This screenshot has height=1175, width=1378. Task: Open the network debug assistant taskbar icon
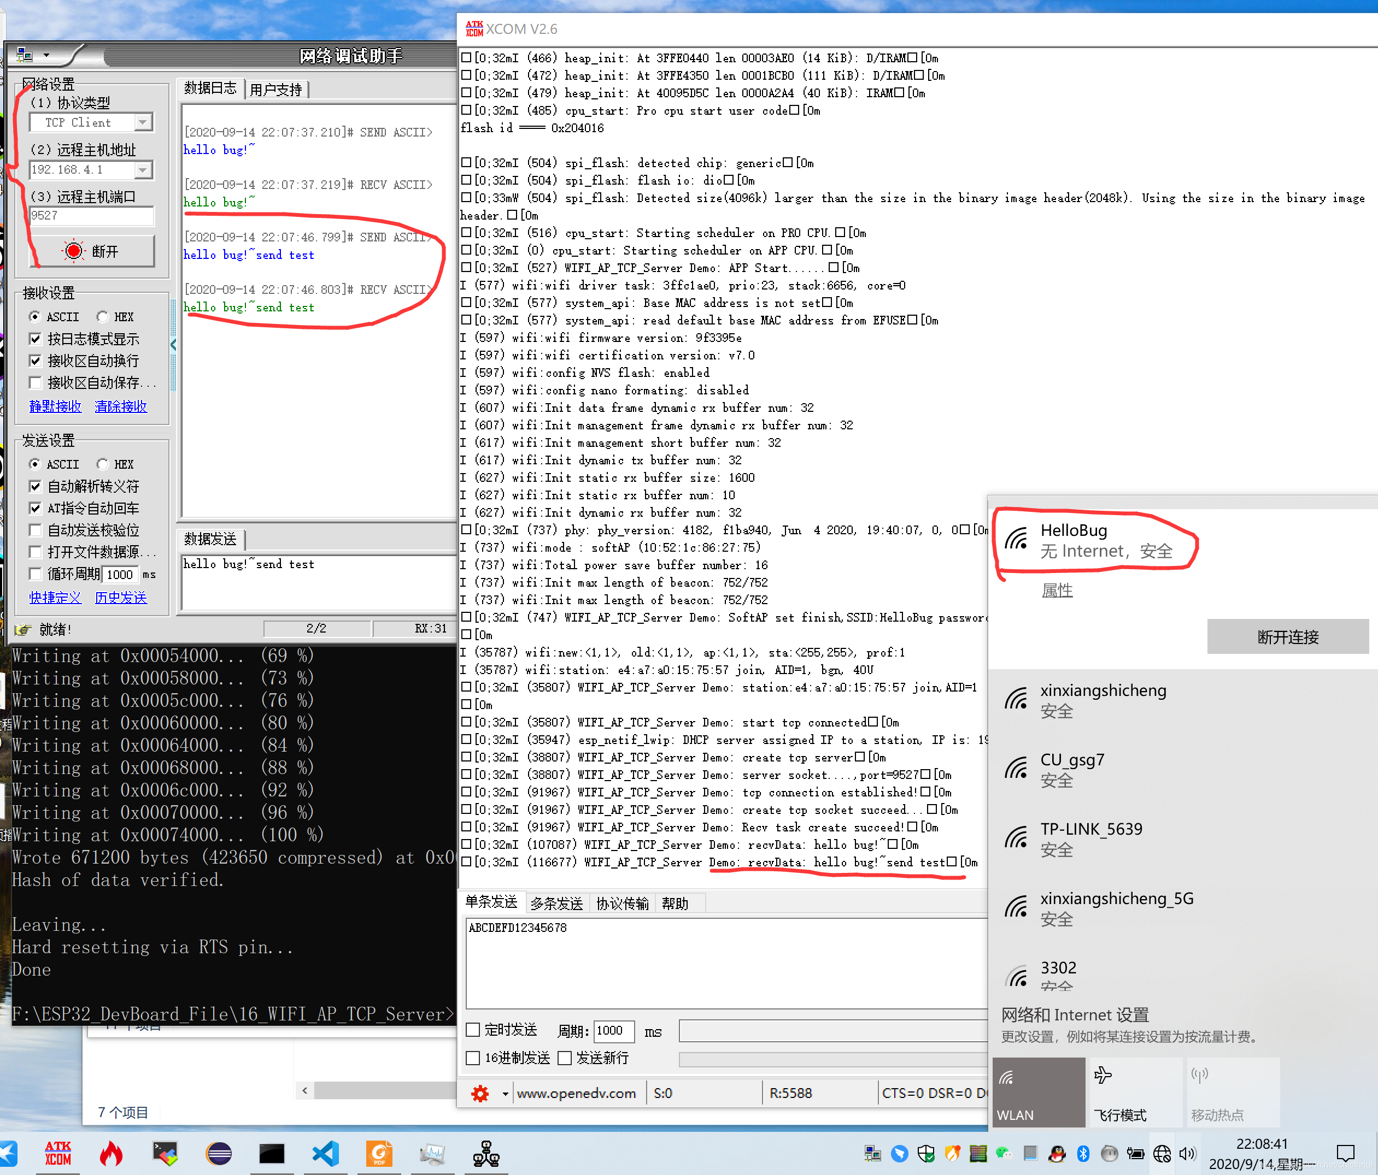tap(486, 1154)
